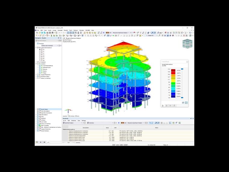Select the Summary tab at the bottom

(x=78, y=143)
